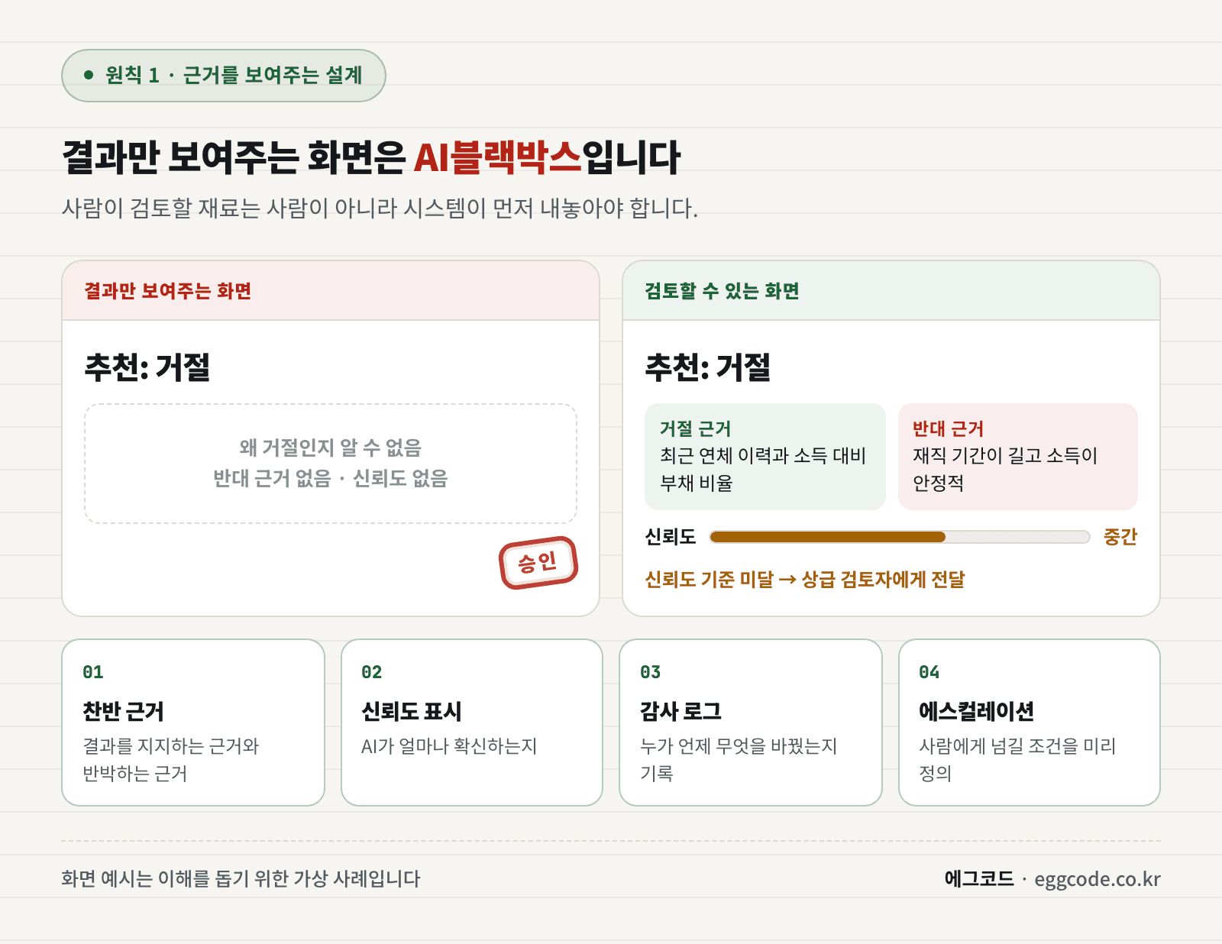The image size is (1222, 944).
Task: Click the 신뢰도 confidence progress bar
Action: (900, 537)
